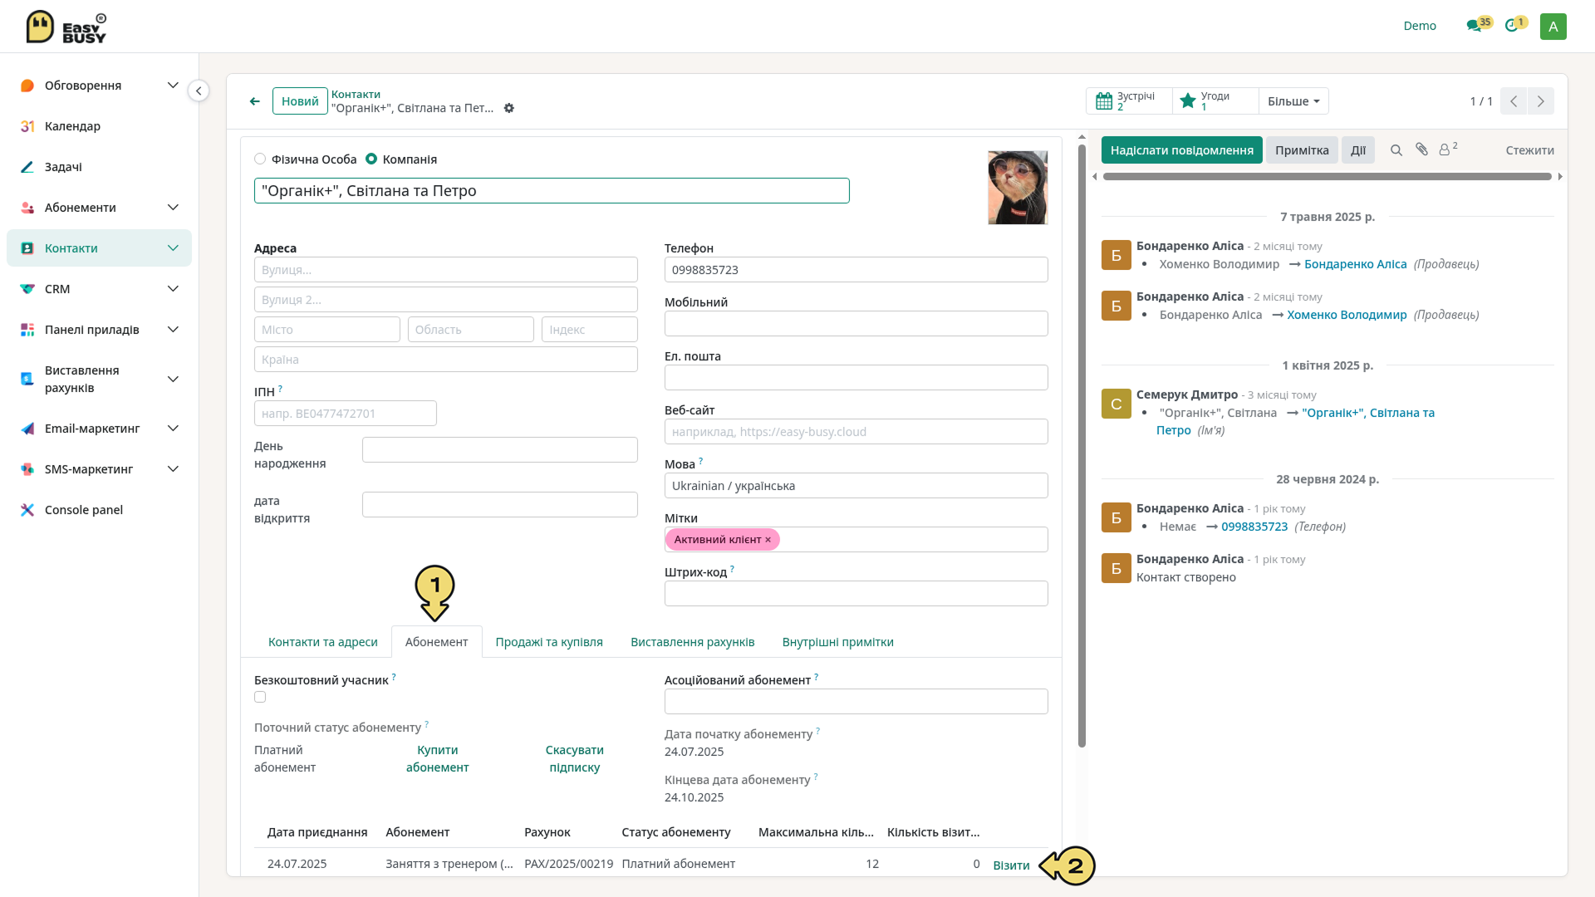Click the Примітка button
The height and width of the screenshot is (897, 1595).
1302,150
